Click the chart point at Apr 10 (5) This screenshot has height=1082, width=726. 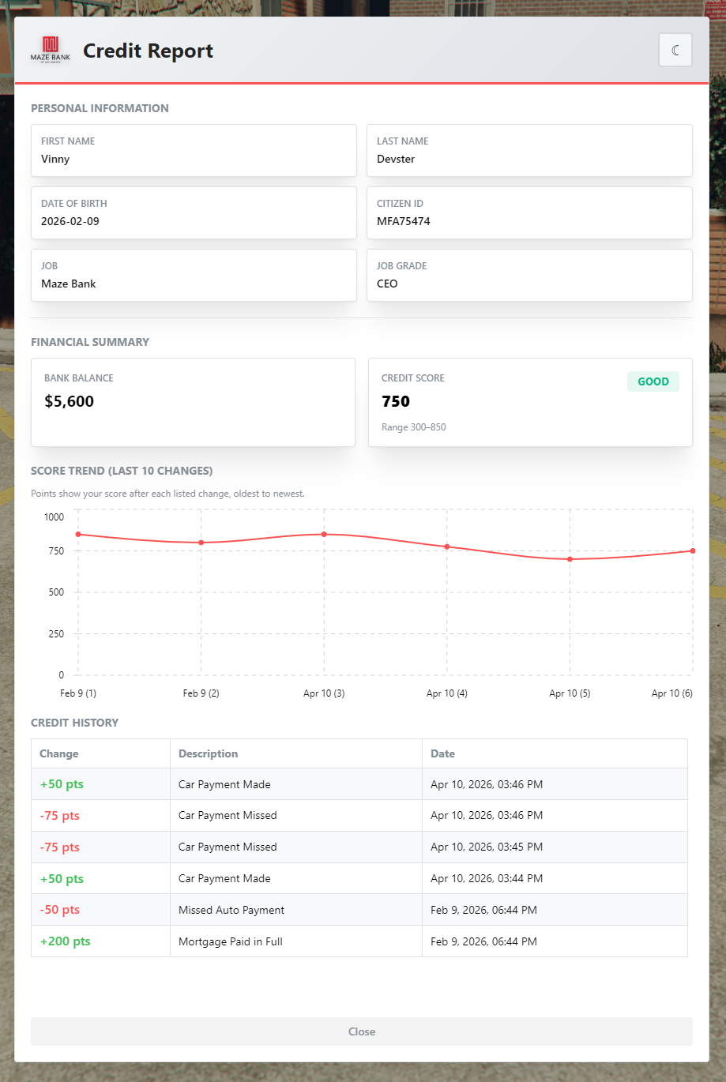(570, 559)
